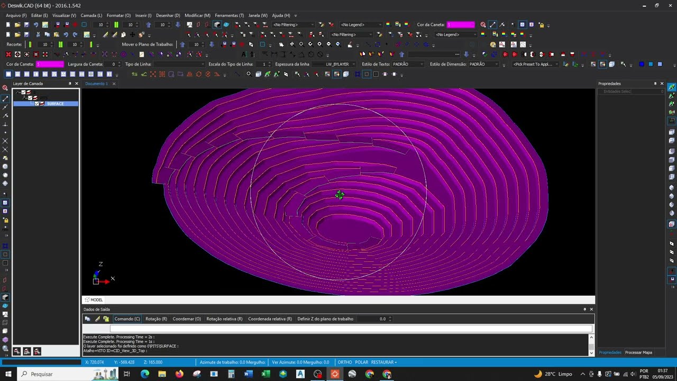Click the copy output icon in Dados de Saída
The width and height of the screenshot is (677, 381).
tap(88, 319)
